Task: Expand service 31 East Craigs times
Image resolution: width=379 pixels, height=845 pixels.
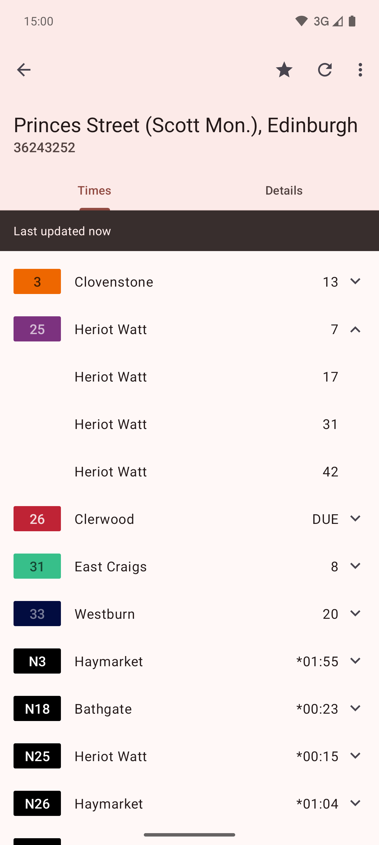Action: (x=355, y=566)
